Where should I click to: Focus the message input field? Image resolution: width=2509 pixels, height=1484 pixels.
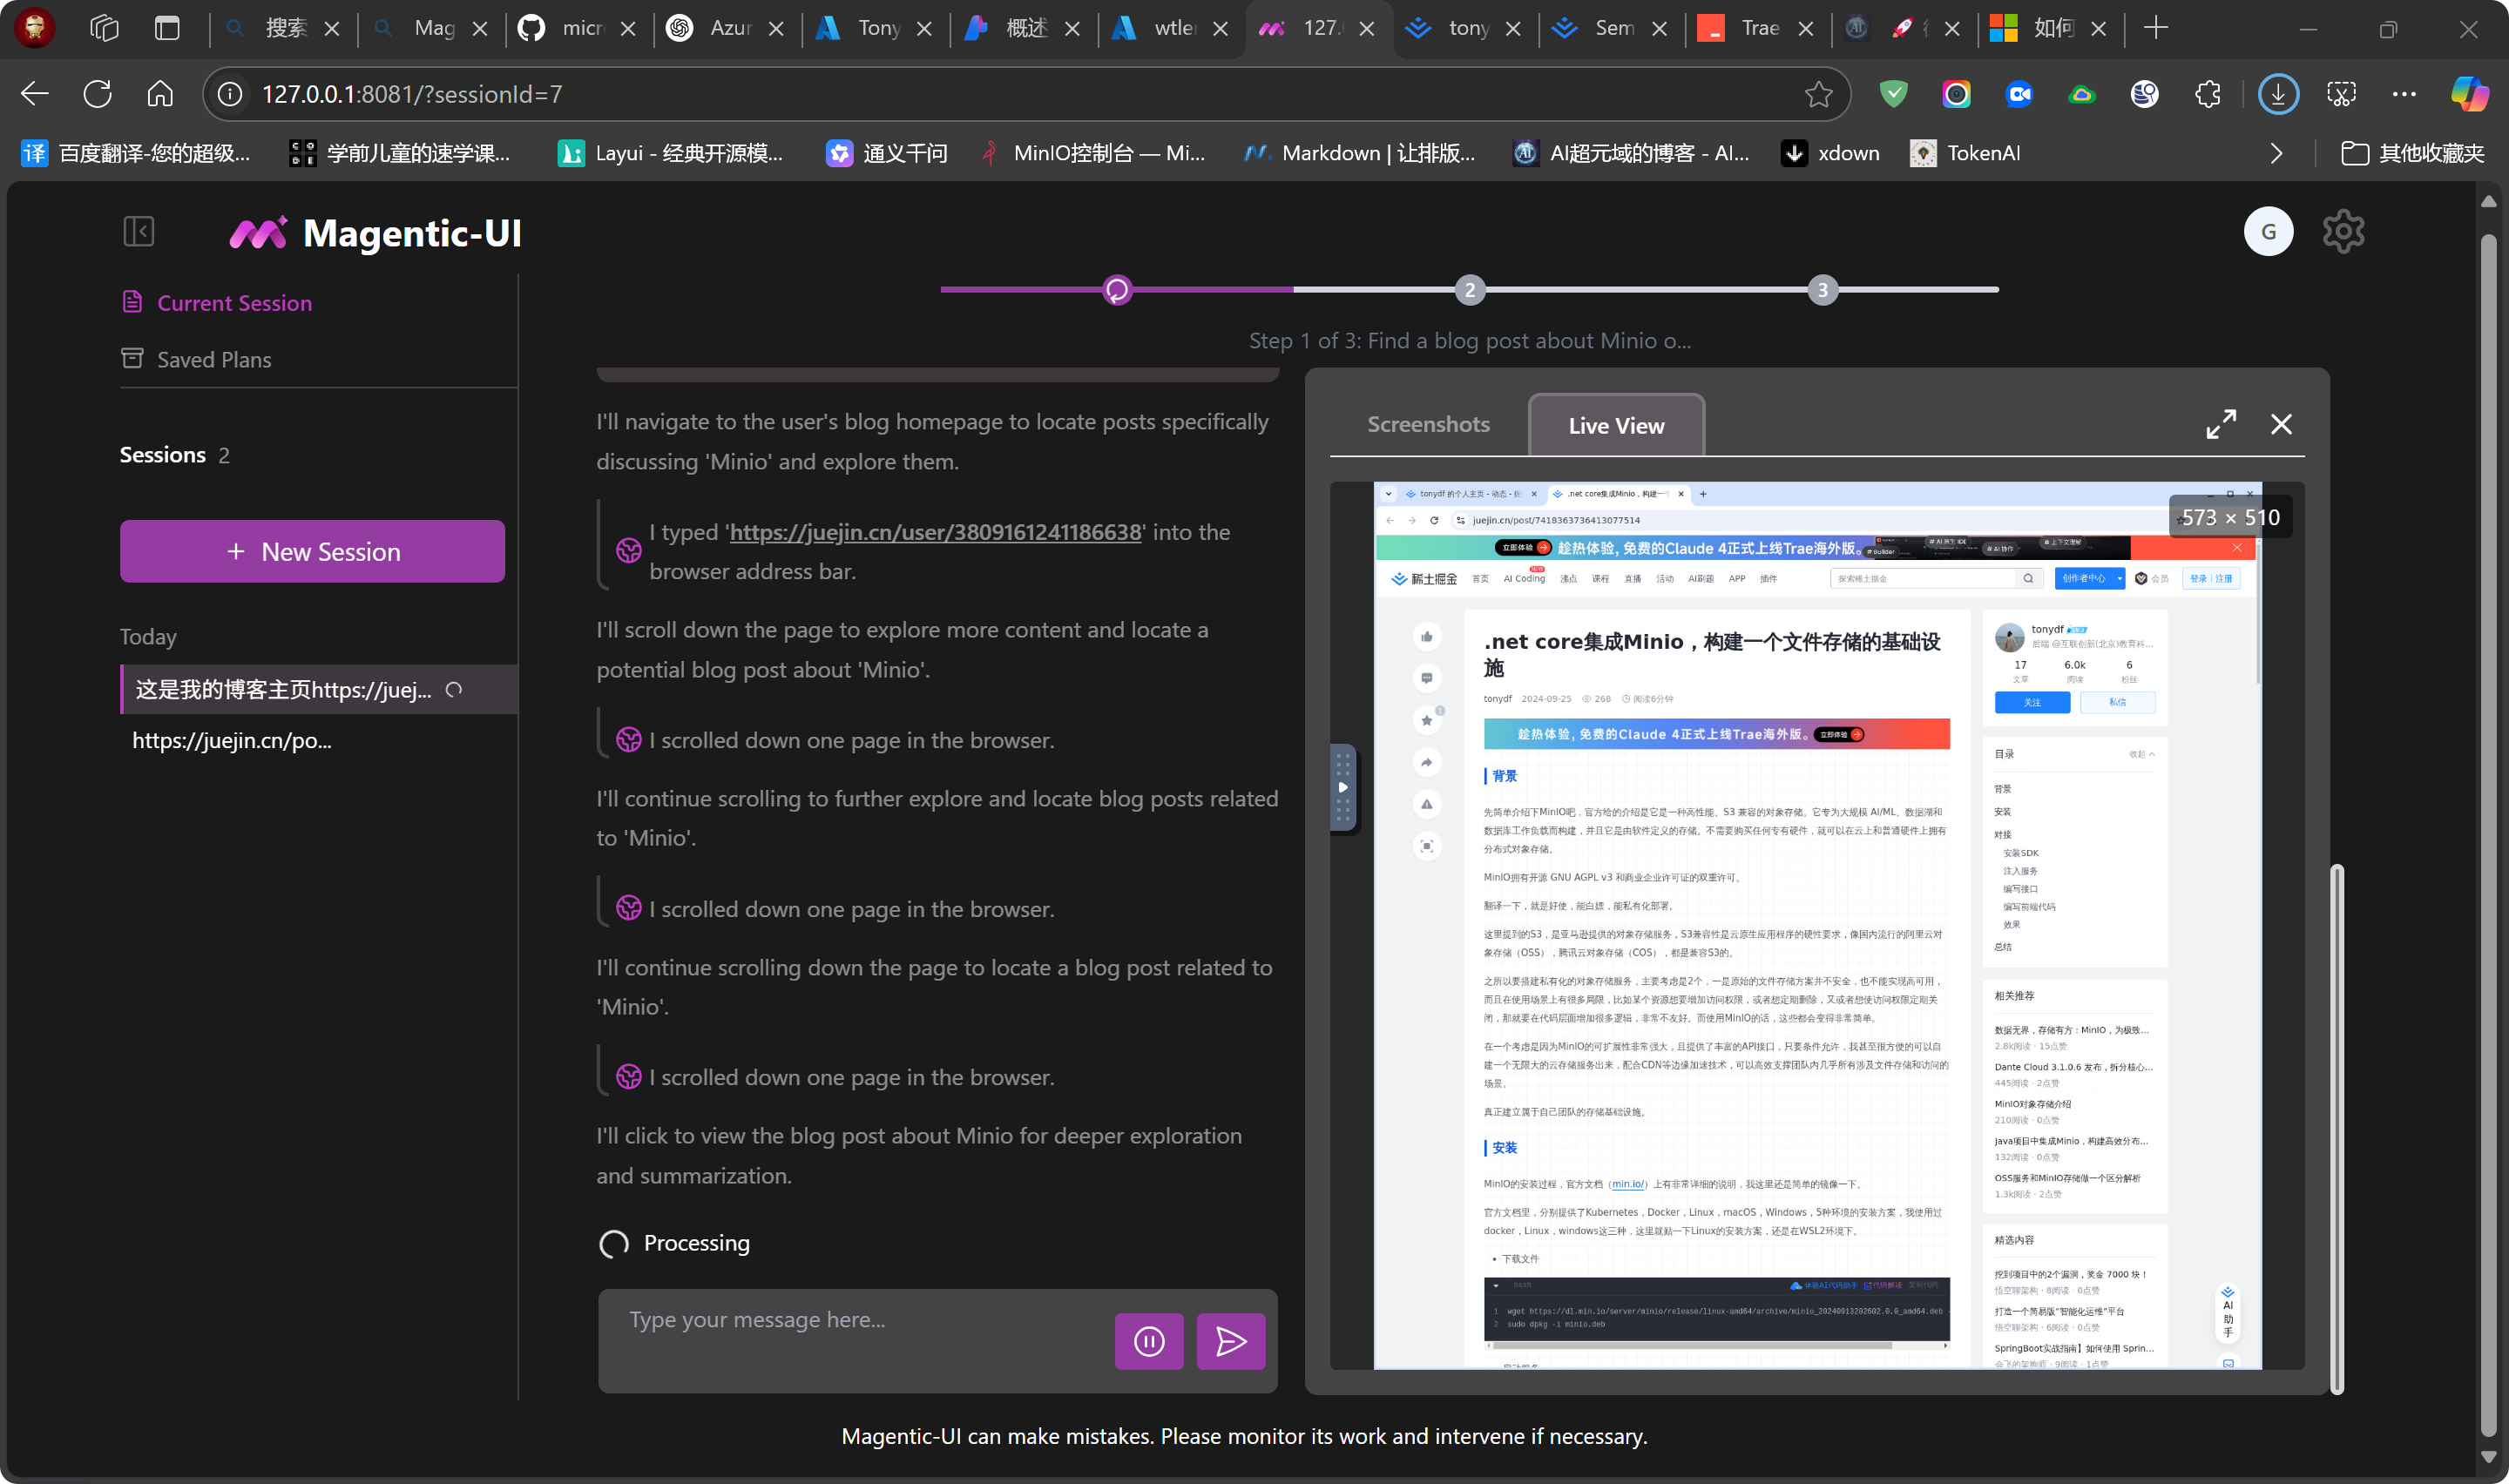860,1320
